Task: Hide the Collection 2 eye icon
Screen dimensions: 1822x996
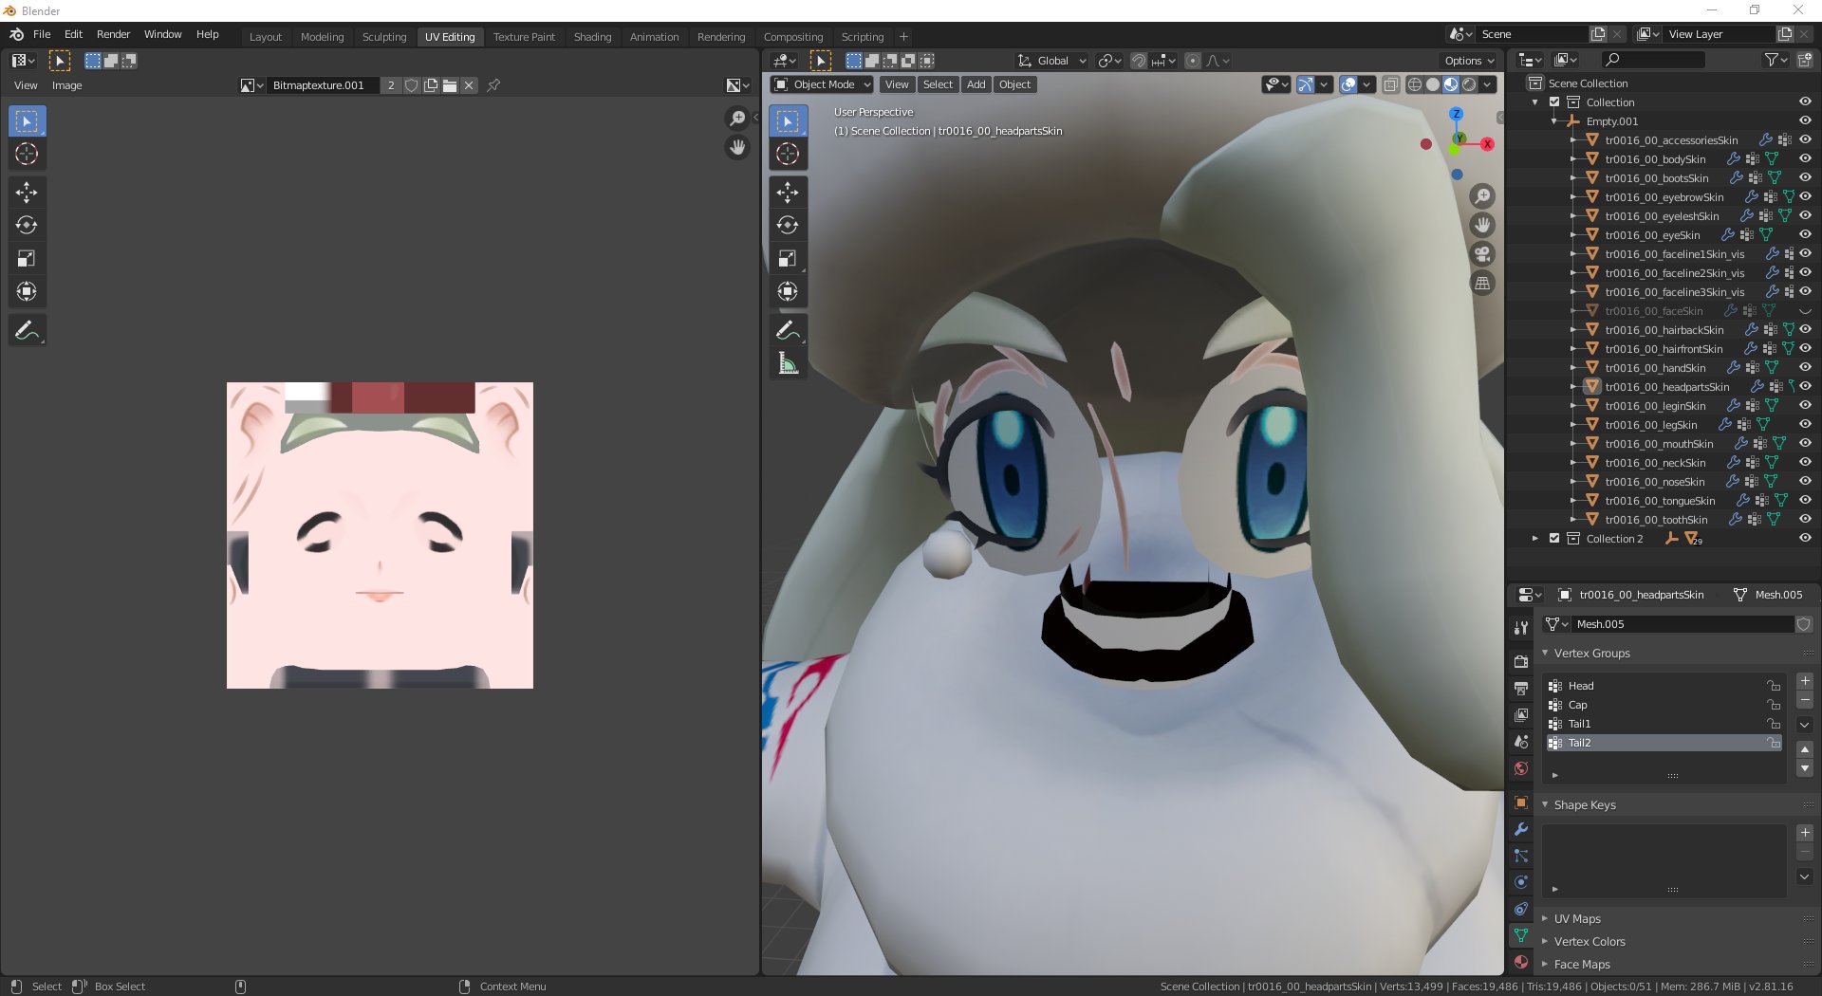Action: 1805,539
